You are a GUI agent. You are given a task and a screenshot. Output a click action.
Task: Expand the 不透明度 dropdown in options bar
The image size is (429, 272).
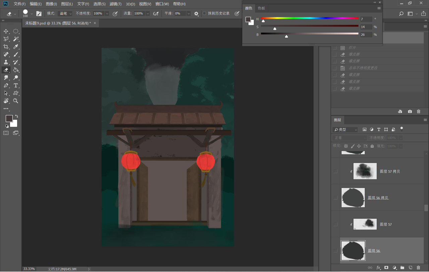click(x=107, y=14)
